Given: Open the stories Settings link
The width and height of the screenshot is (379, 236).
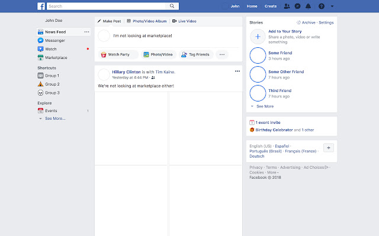Looking at the screenshot, I should (x=326, y=22).
